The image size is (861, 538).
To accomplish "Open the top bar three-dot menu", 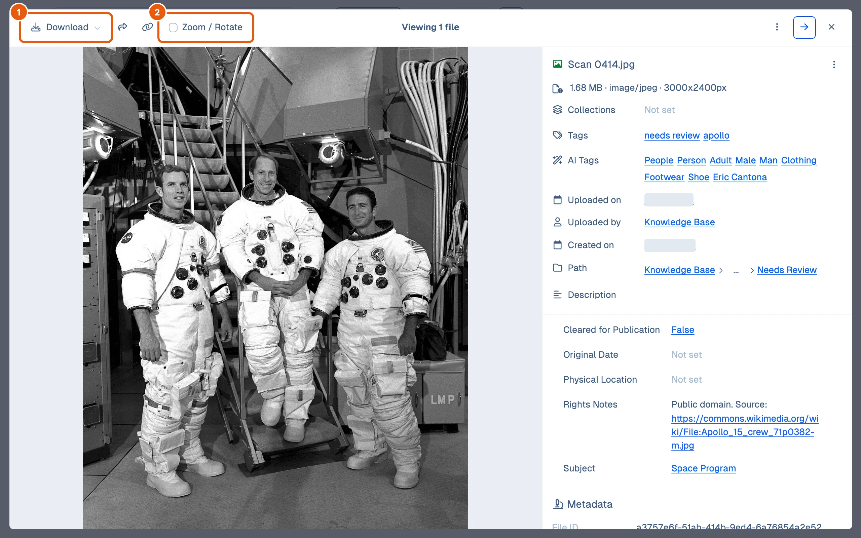I will 777,27.
